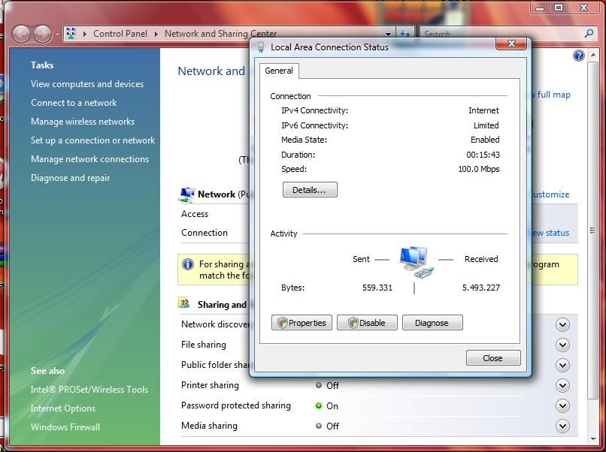Open Help with the blue question icon
The image size is (606, 452).
click(579, 56)
